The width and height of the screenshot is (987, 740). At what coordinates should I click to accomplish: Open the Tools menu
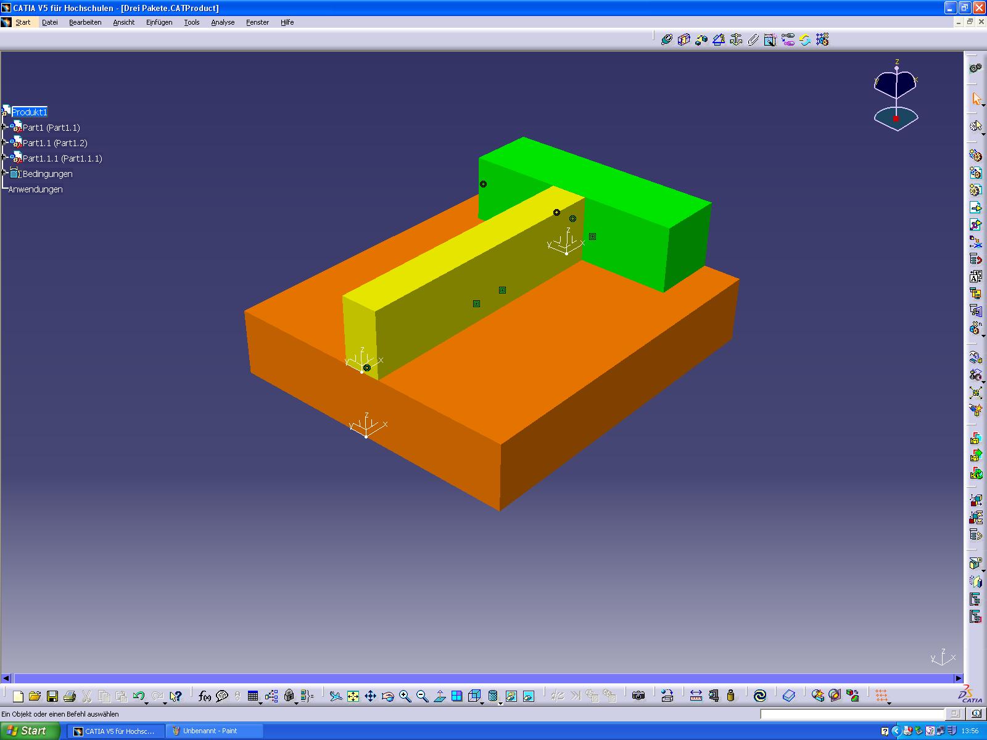[x=192, y=22]
